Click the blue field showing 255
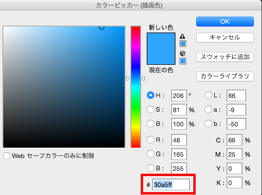The width and height of the screenshot is (262, 195). pyautogui.click(x=179, y=168)
